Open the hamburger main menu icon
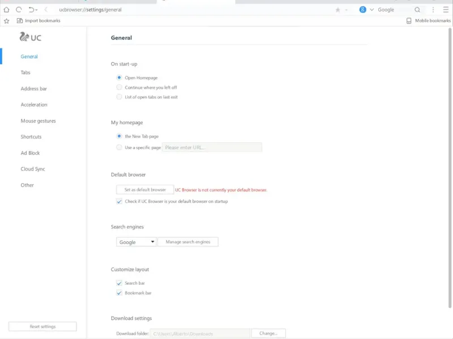 [446, 10]
